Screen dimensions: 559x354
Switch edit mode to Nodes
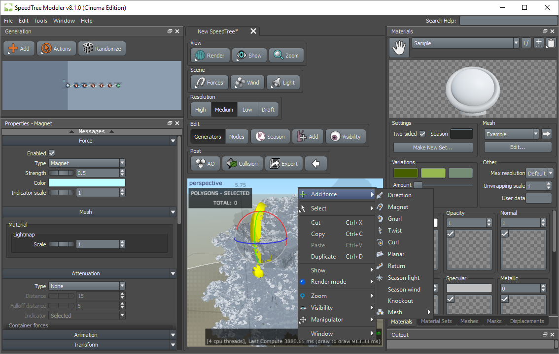pos(237,137)
